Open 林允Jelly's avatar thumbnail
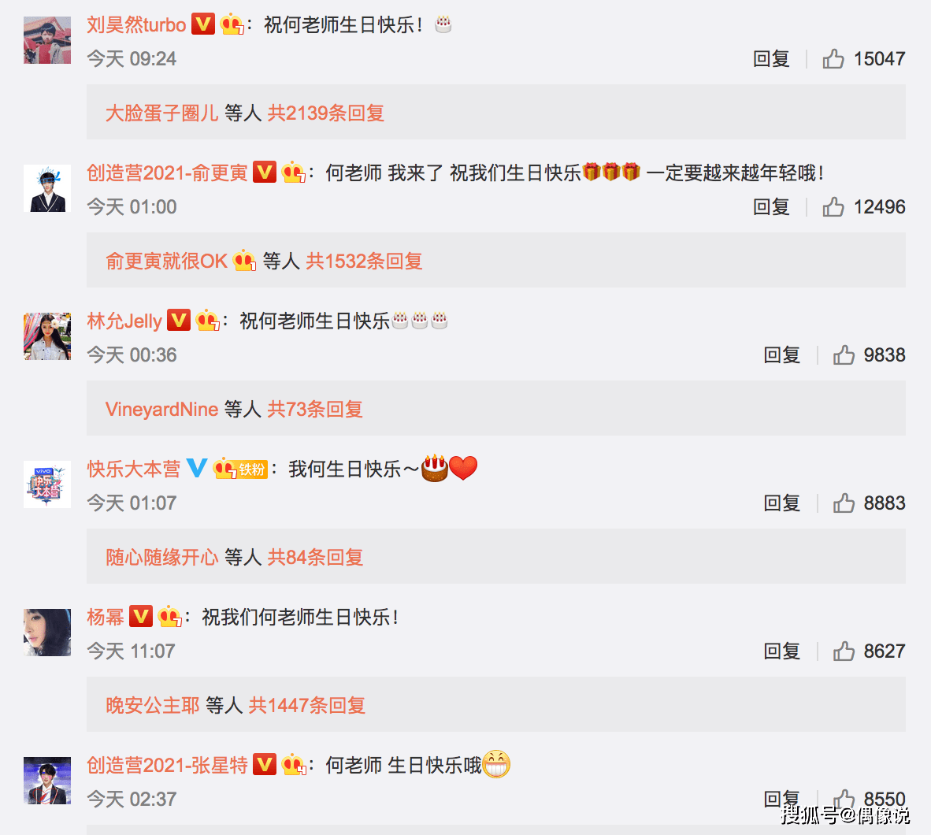Viewport: 931px width, 835px height. click(47, 336)
